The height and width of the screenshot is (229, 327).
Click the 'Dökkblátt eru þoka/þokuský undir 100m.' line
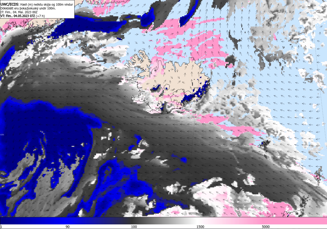point(28,8)
